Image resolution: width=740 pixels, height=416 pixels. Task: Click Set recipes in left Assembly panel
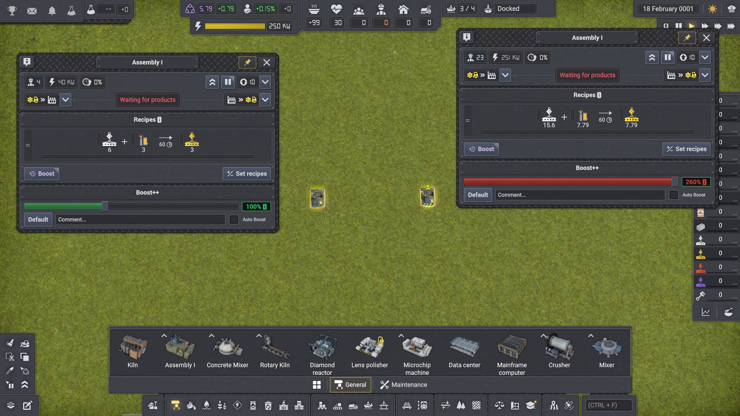click(247, 174)
